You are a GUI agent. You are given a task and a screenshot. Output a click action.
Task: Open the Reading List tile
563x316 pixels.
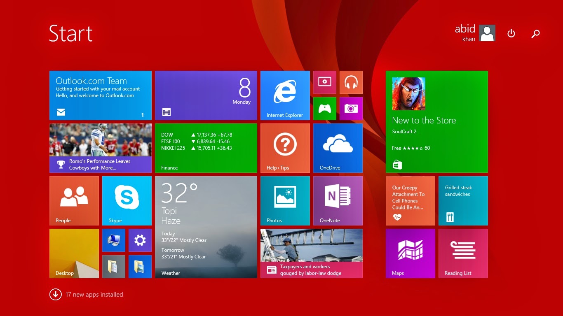click(x=463, y=253)
